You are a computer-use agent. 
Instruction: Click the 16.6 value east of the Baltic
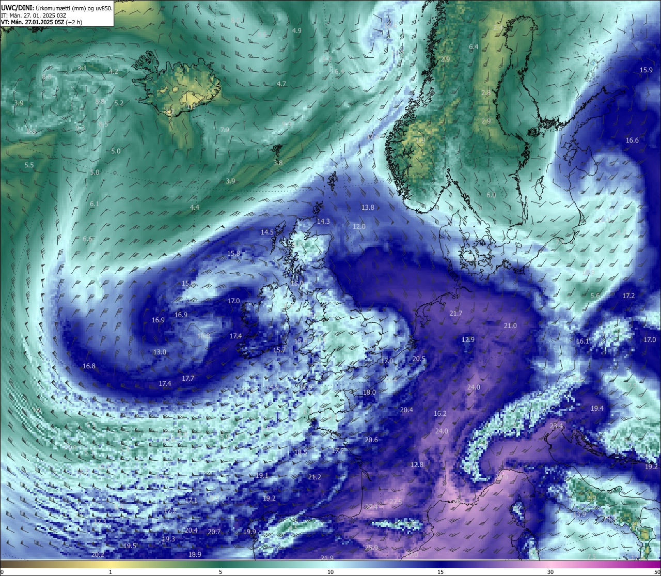[632, 140]
